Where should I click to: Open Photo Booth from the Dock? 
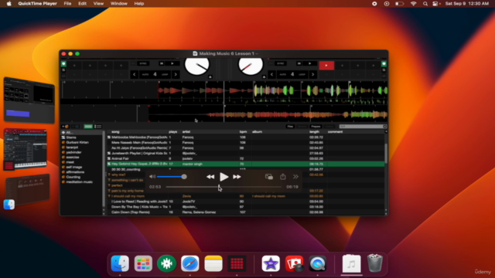tap(294, 263)
